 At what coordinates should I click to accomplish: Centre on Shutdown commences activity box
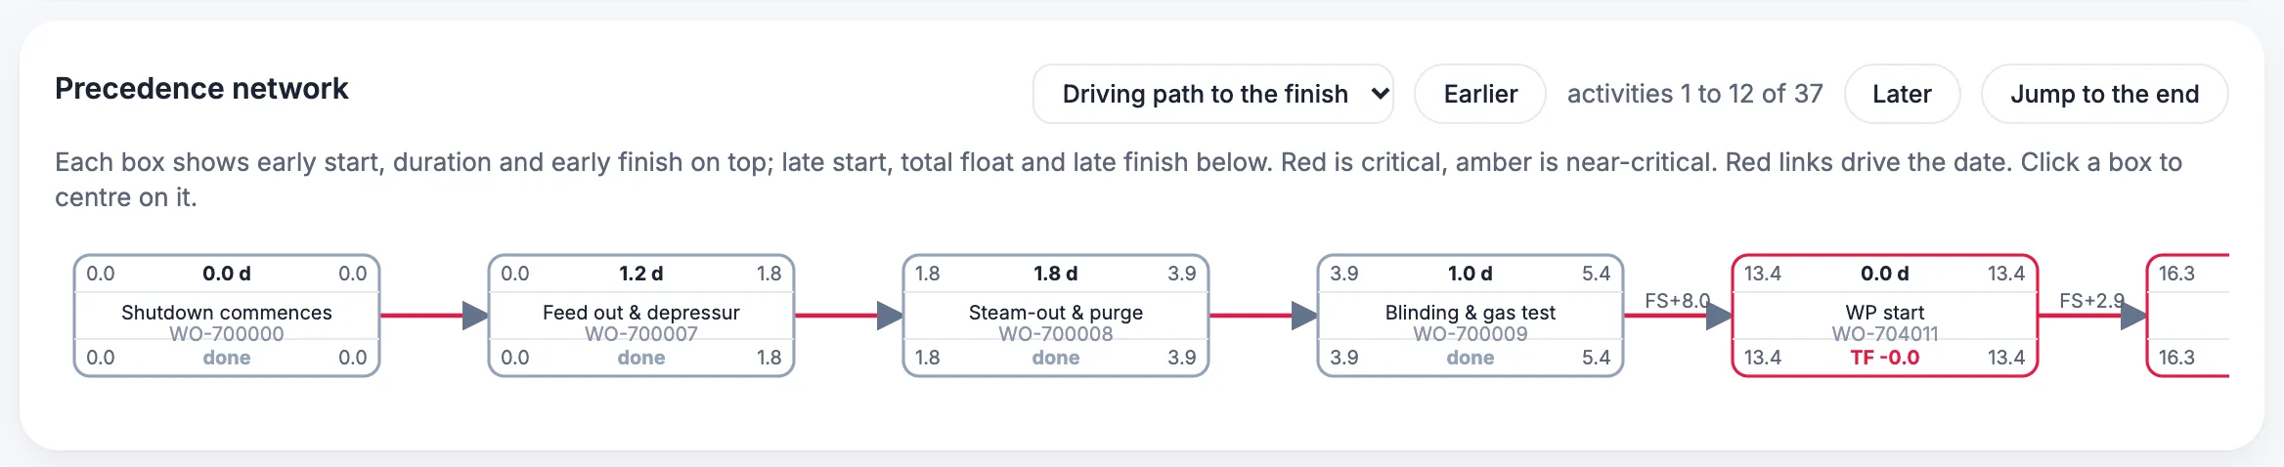tap(227, 316)
